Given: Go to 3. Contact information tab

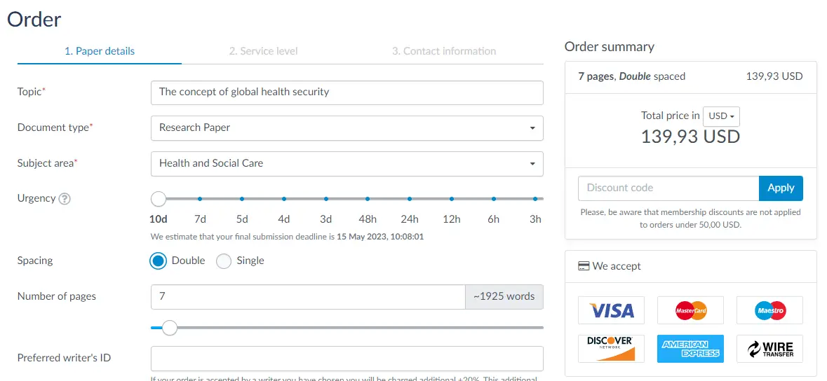Looking at the screenshot, I should 444,51.
